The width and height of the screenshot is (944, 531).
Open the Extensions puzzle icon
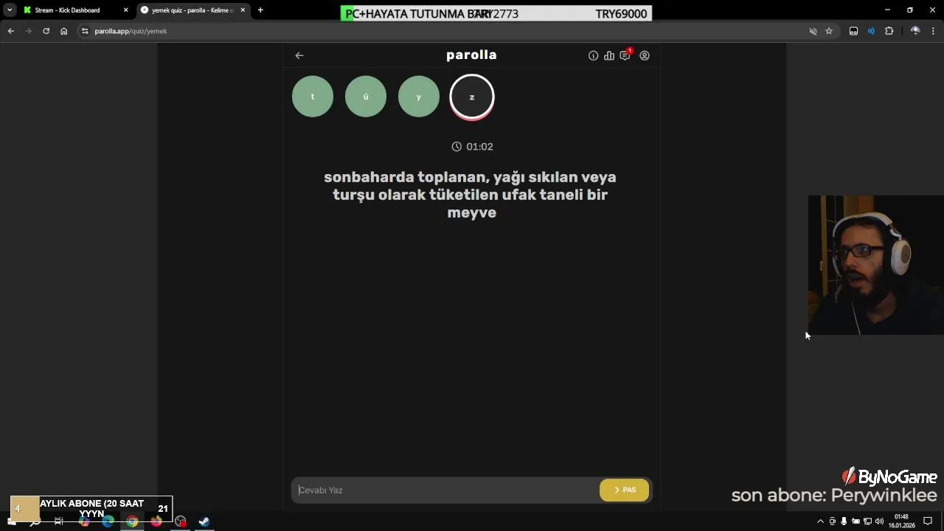[x=889, y=31]
